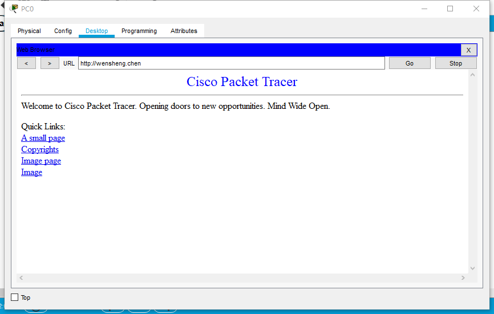This screenshot has height=314, width=494.
Task: Open the Programming tab
Action: 139,31
